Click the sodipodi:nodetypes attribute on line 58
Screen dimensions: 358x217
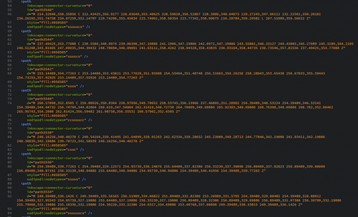[55, 27]
